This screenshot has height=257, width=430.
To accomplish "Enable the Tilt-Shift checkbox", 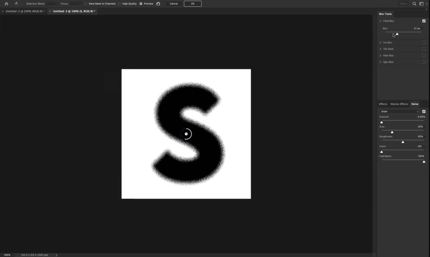I will point(424,49).
